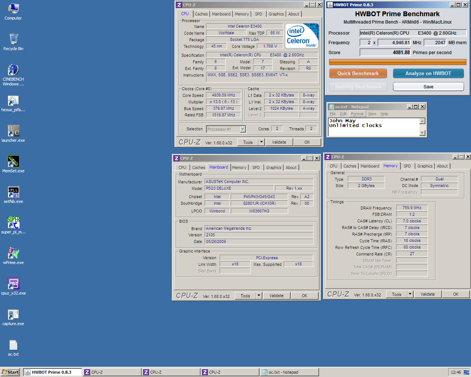Launch wPrime.exe desktop icon
471x377 pixels.
[13, 256]
